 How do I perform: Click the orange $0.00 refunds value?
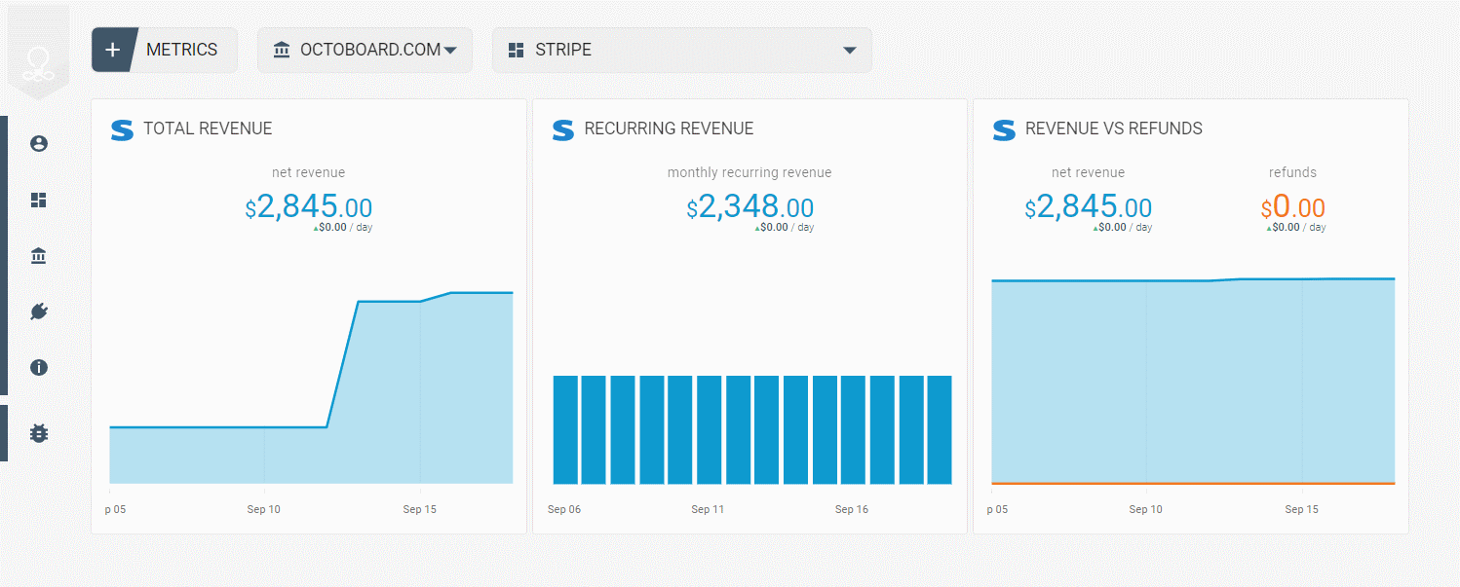1292,206
